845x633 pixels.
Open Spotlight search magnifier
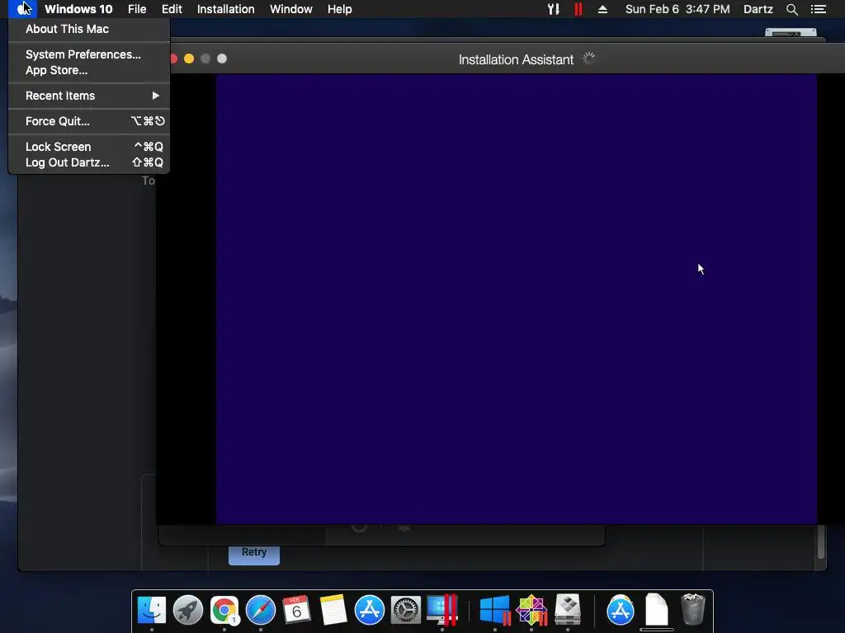(x=791, y=9)
